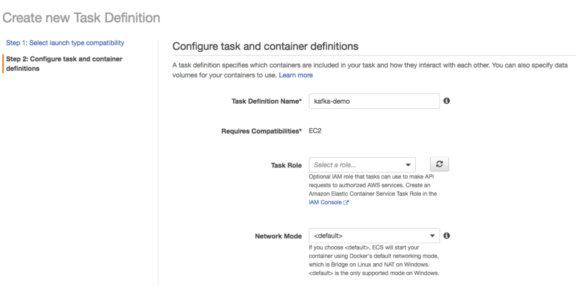Click info icon beside Task Definition Name

[x=447, y=101]
